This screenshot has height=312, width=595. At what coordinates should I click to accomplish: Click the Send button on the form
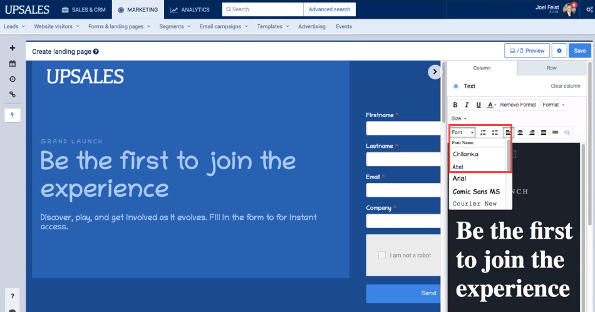coord(403,293)
